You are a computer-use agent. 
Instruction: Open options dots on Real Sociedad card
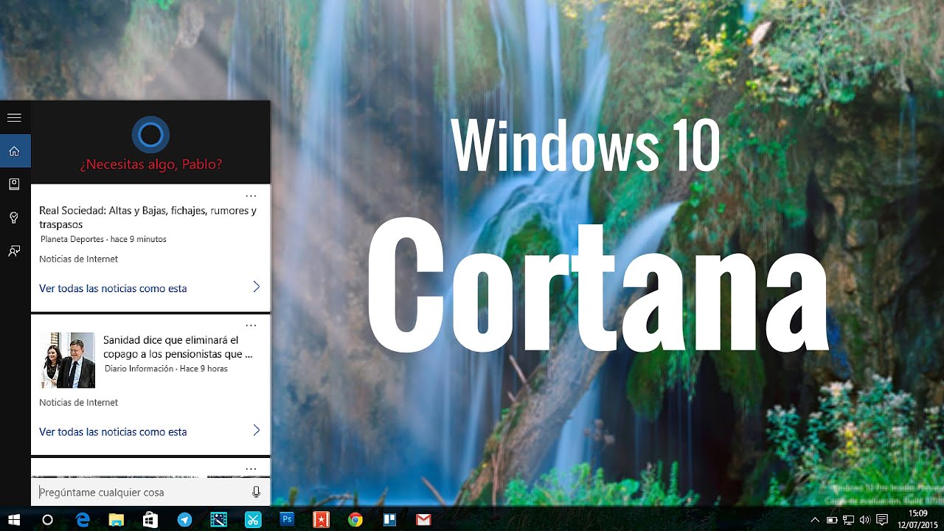point(251,196)
